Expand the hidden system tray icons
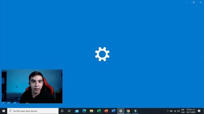Image resolution: width=204 pixels, height=114 pixels. (168, 111)
